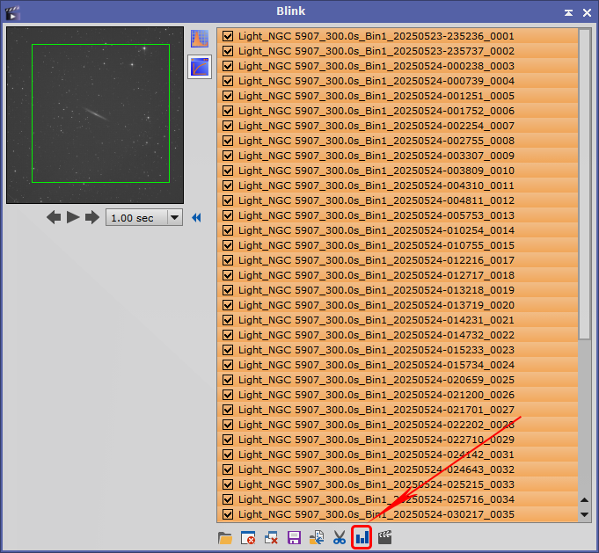The image size is (599, 553).
Task: Select row ending 20250524-025215_0033
Action: (398, 484)
